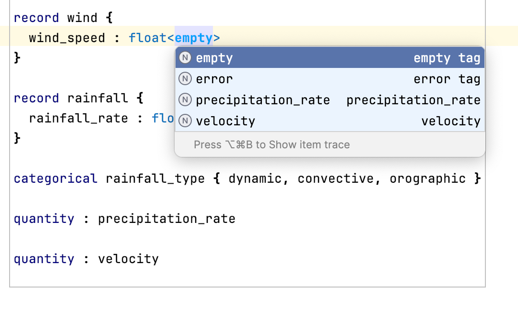
Task: Click the N badge beside precipitation_rate completion
Action: [185, 100]
